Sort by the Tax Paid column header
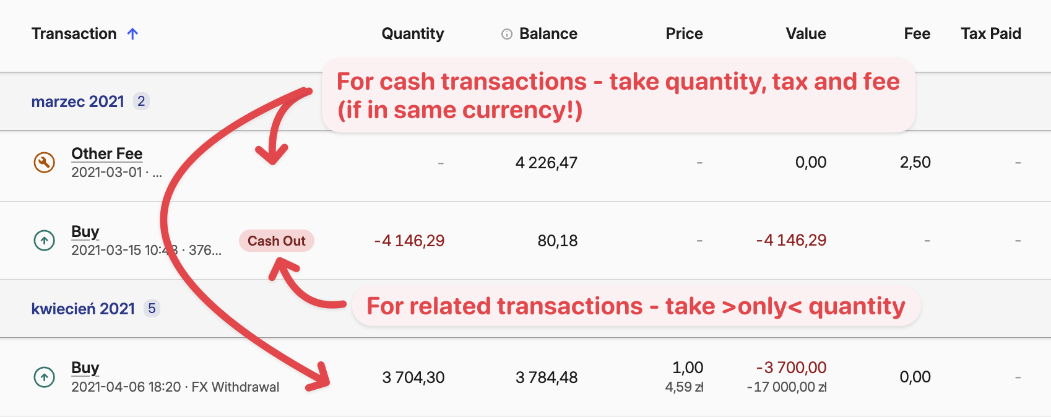This screenshot has height=417, width=1051. (990, 34)
